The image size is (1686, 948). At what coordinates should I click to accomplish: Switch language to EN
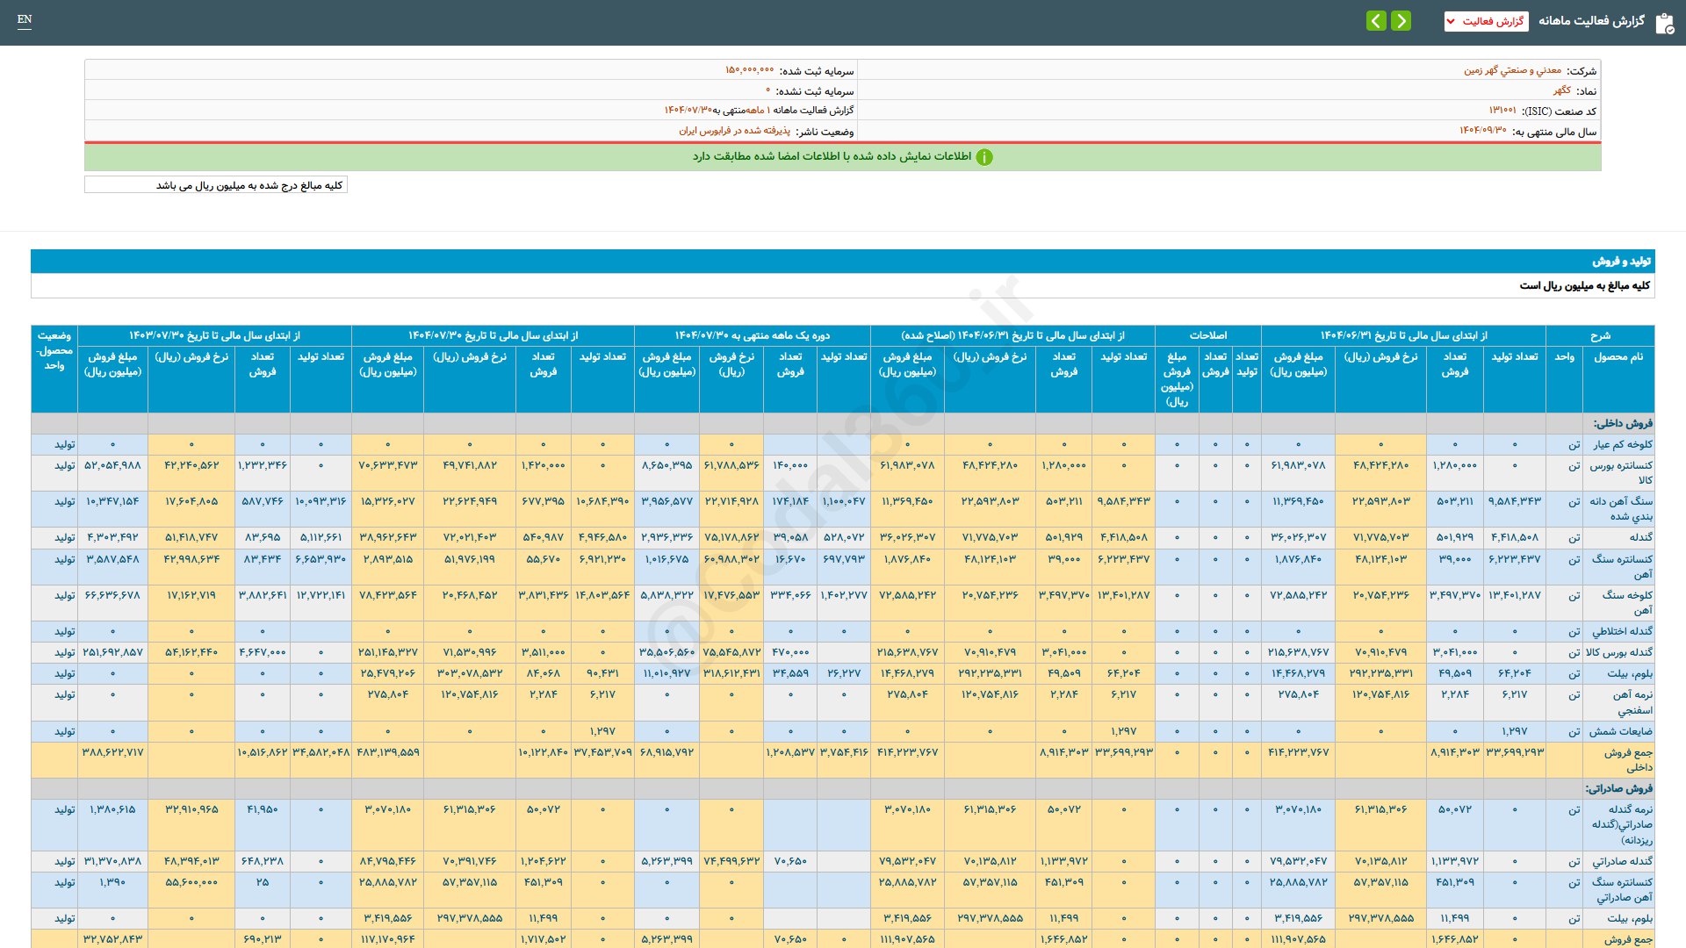(25, 19)
